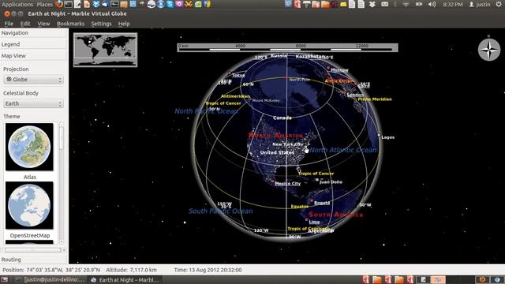Expand the Legend panel tab
Screen dimensions: 505x284
pyautogui.click(x=33, y=44)
